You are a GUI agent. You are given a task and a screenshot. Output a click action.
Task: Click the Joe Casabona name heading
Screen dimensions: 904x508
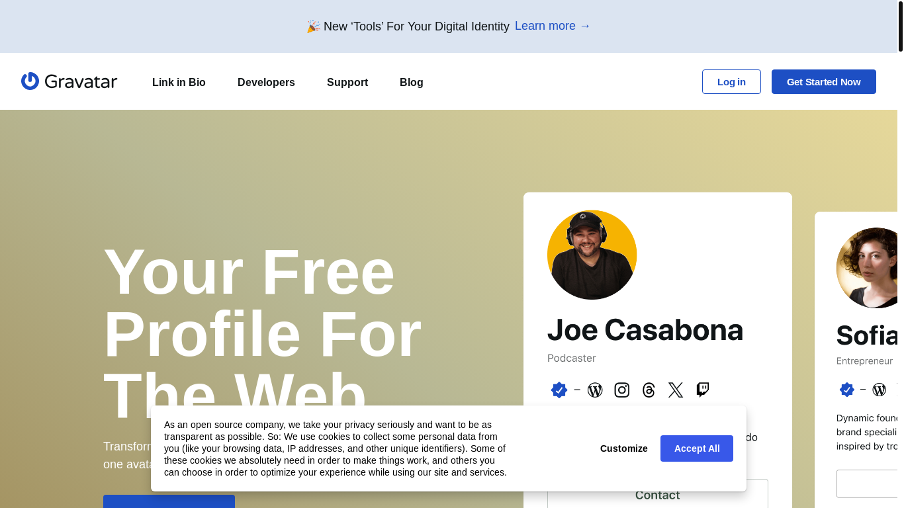click(x=645, y=329)
